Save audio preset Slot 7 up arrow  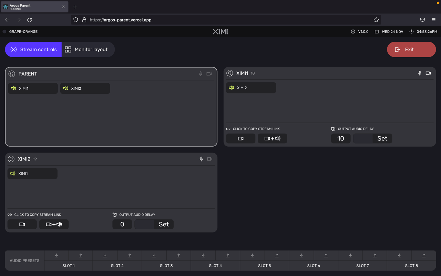click(x=375, y=255)
